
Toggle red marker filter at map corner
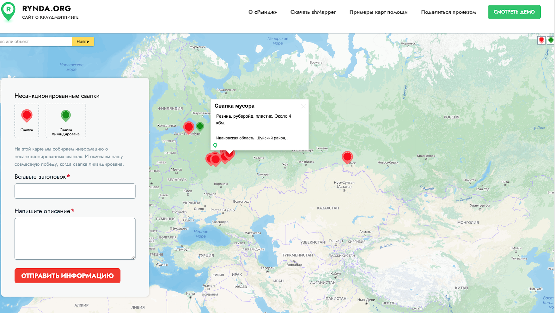tap(541, 40)
